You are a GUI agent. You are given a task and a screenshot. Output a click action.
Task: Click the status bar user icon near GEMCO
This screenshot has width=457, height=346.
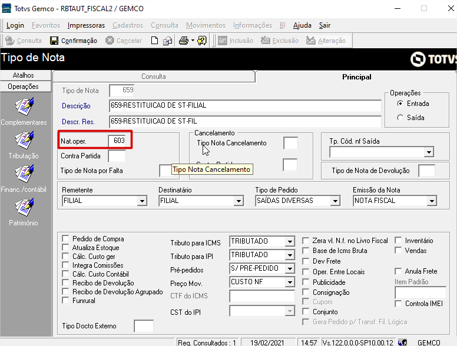[x=403, y=342]
